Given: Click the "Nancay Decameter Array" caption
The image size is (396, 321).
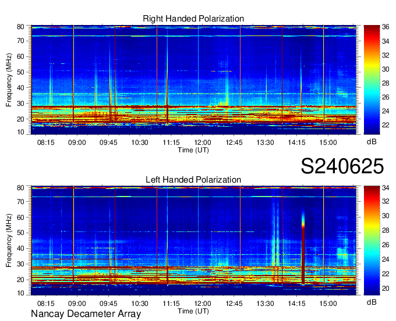Looking at the screenshot, I should [x=86, y=314].
